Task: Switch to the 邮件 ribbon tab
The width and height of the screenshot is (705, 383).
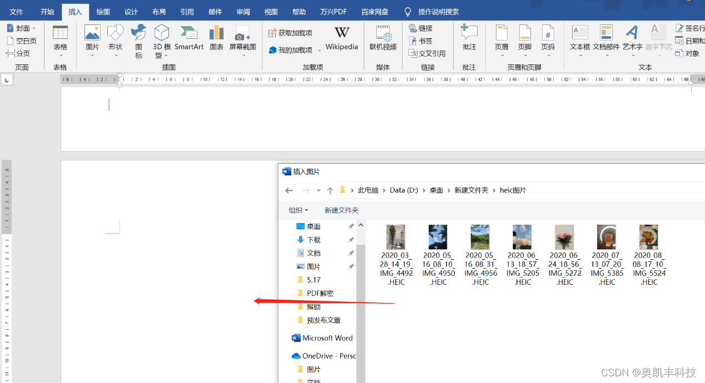Action: coord(215,11)
